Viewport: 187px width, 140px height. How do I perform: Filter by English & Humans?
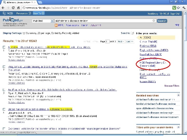coord(154,50)
